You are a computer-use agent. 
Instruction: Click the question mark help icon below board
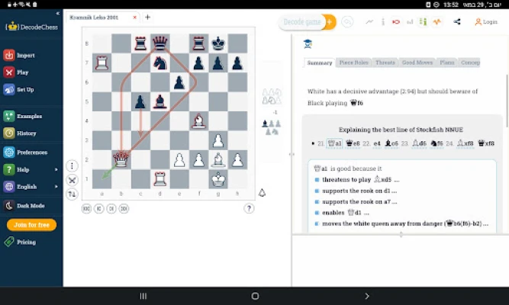[249, 208]
